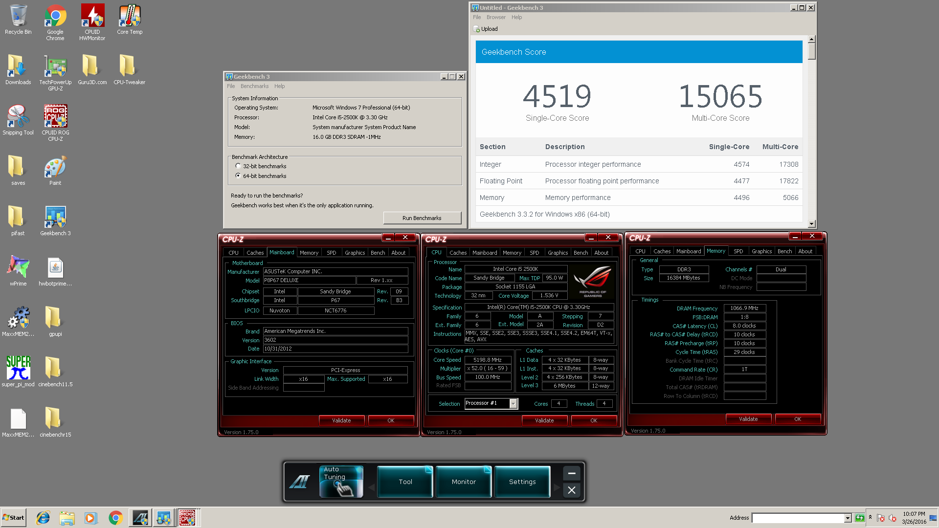939x528 pixels.
Task: Expand taskbar Address bar dropdown
Action: 848,518
